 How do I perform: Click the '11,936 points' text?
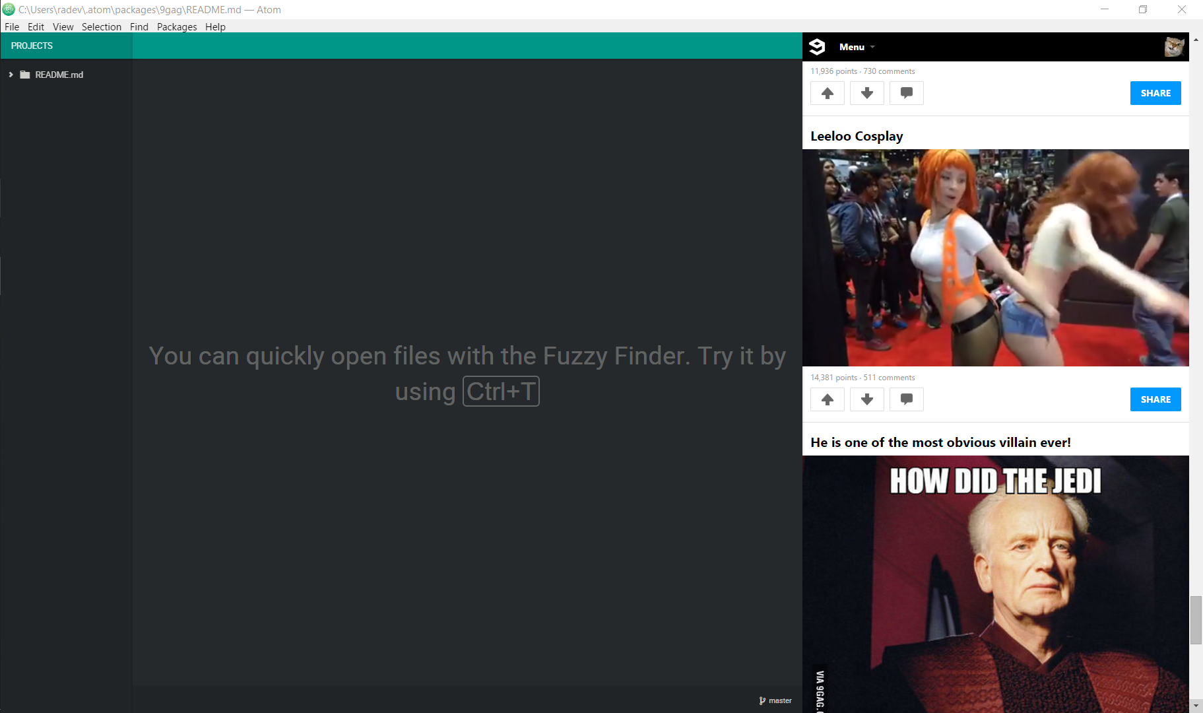pyautogui.click(x=834, y=71)
